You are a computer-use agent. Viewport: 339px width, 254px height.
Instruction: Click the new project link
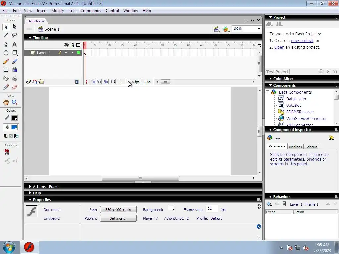[x=302, y=41]
